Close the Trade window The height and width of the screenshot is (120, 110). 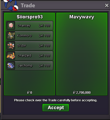(x=107, y=6)
